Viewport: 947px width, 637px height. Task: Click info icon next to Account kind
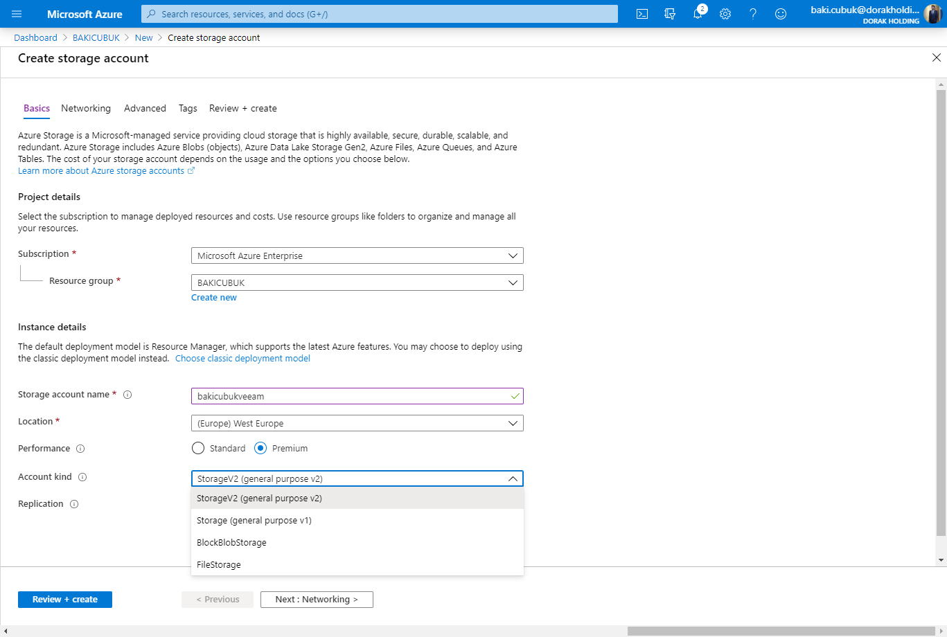click(82, 477)
